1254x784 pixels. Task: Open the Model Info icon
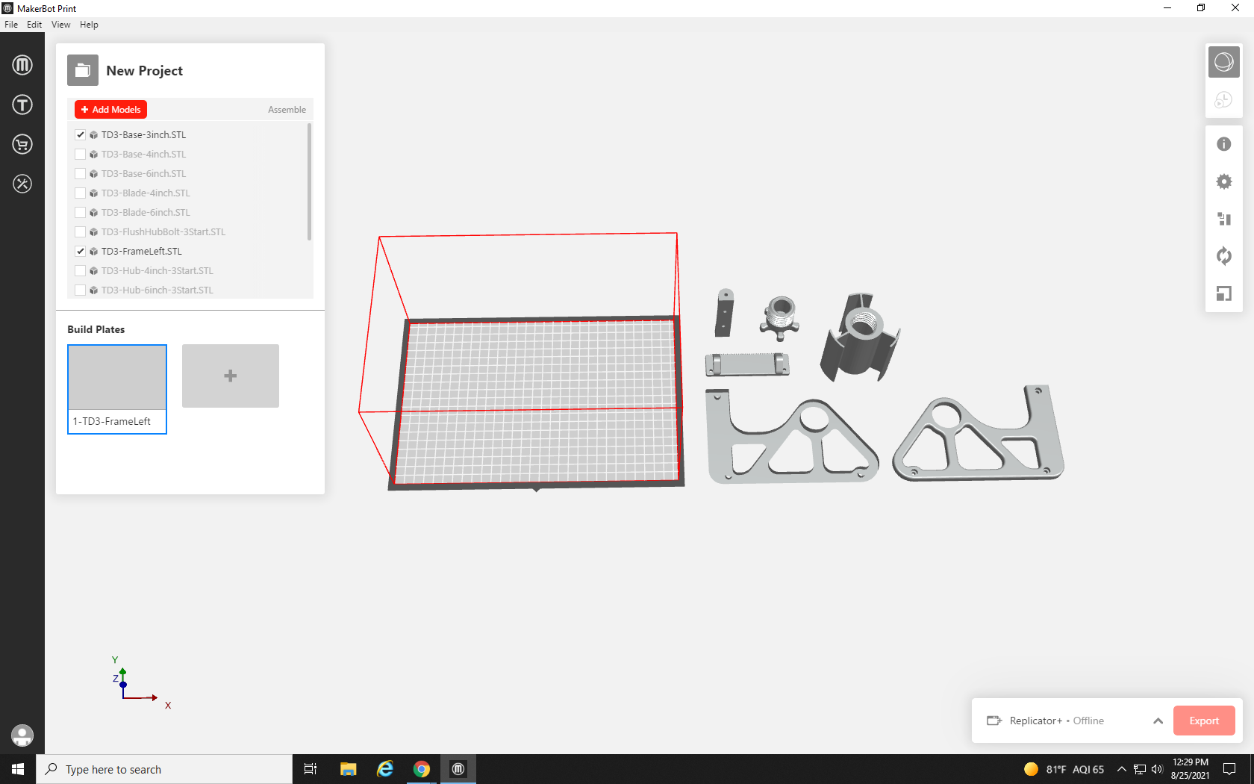(x=1224, y=144)
